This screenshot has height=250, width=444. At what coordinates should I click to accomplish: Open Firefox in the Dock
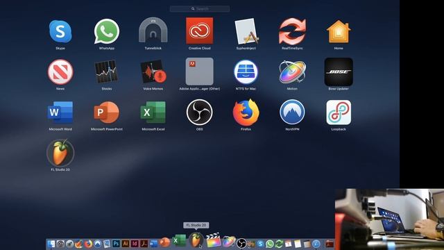[x=88, y=244]
